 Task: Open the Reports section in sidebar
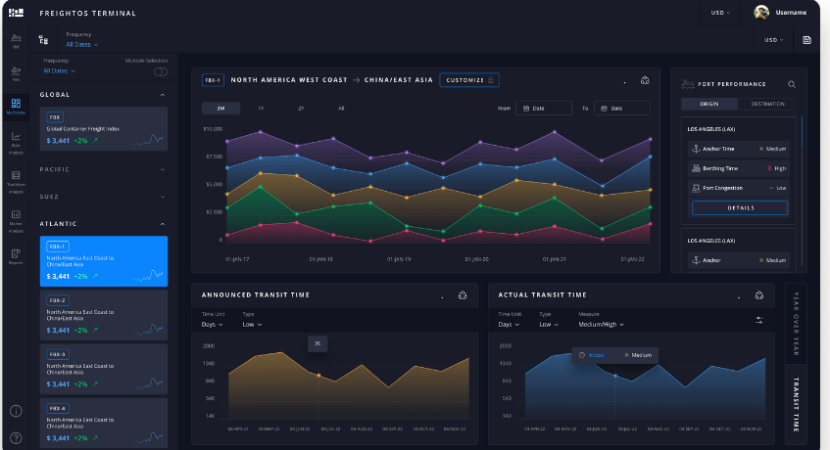tap(16, 256)
